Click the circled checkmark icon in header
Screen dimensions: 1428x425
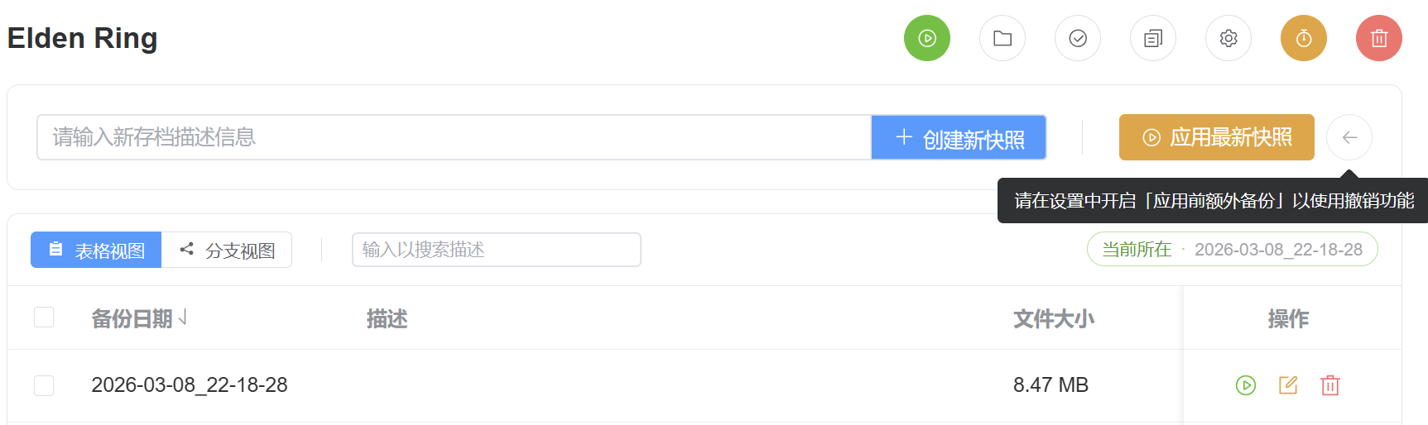pos(1077,38)
